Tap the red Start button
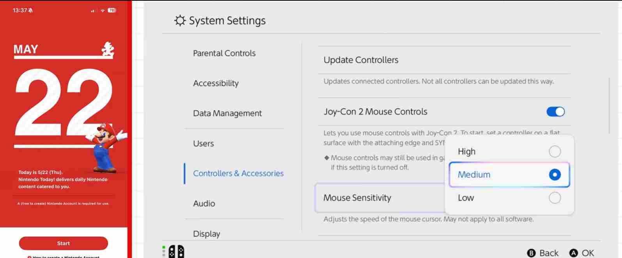 63,243
